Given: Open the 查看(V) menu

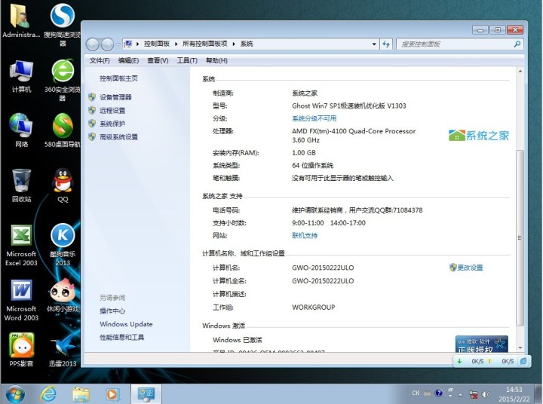Looking at the screenshot, I should click(158, 60).
